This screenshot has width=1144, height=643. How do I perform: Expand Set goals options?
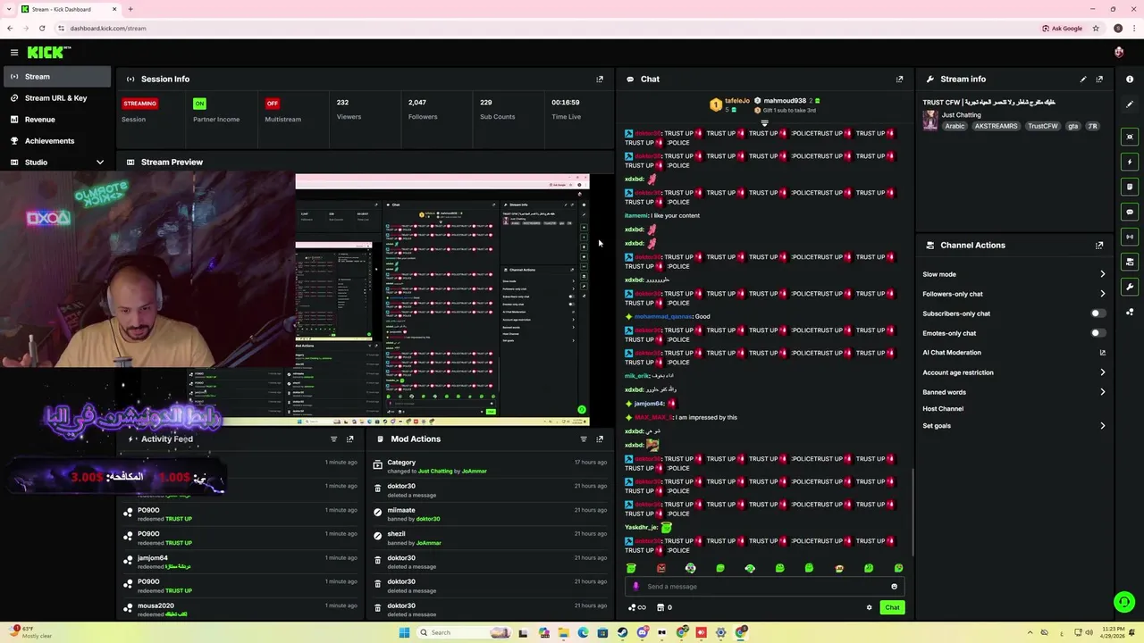1102,426
